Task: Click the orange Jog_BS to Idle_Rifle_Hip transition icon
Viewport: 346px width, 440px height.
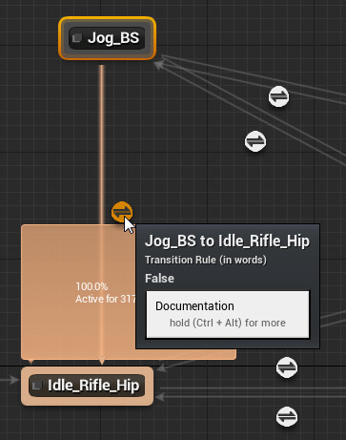Action: (x=122, y=212)
